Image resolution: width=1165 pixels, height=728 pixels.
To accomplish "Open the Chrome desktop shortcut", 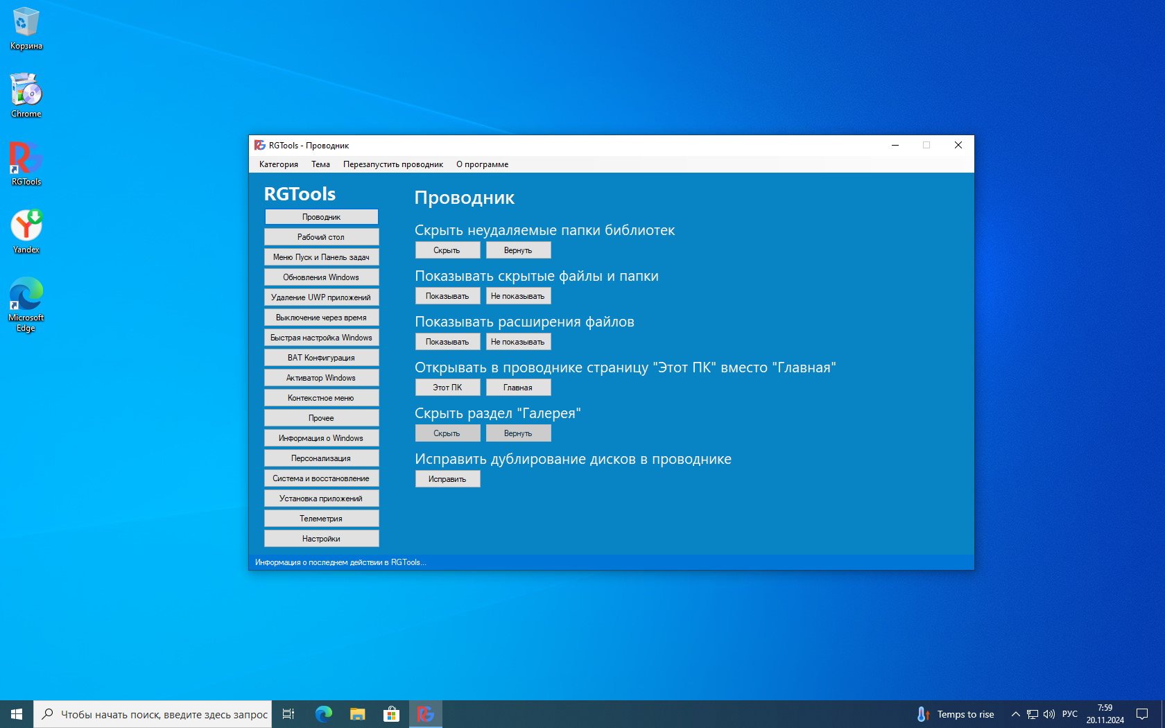I will 26,92.
